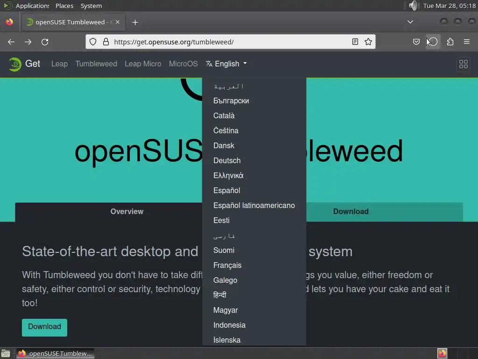Open the Firefox account icon
The width and height of the screenshot is (478, 359).
click(433, 42)
